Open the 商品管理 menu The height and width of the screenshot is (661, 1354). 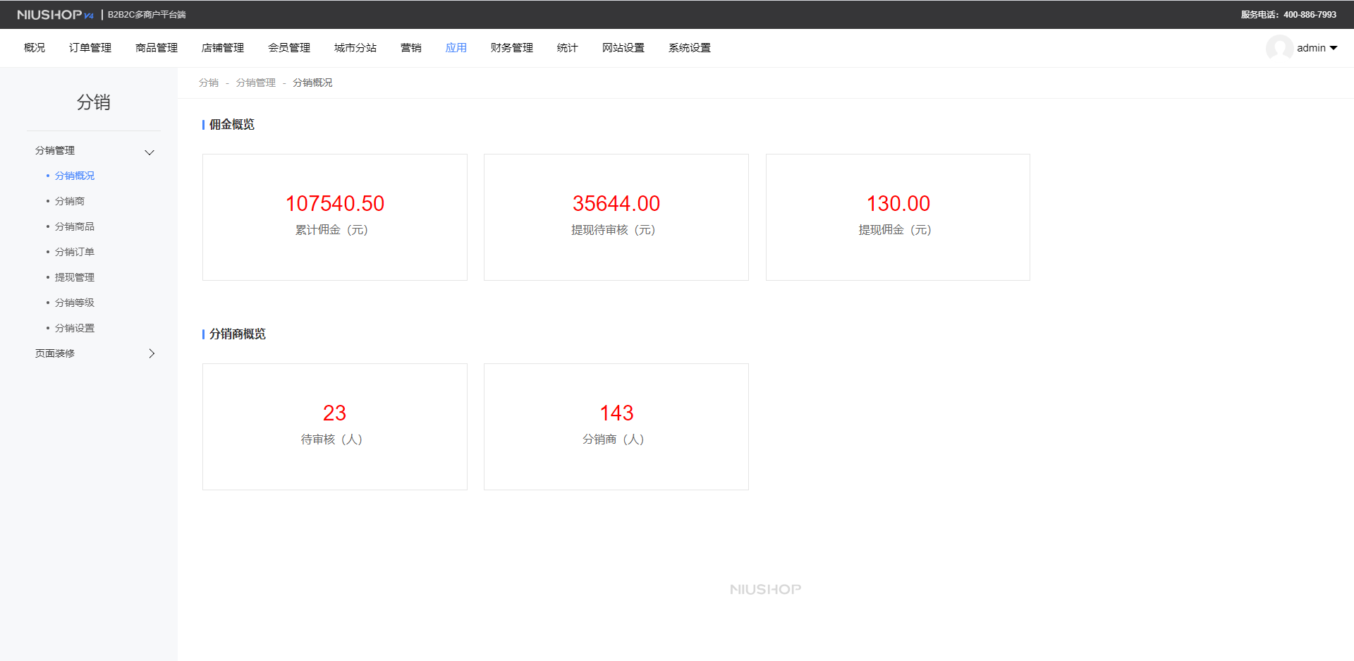pos(157,48)
